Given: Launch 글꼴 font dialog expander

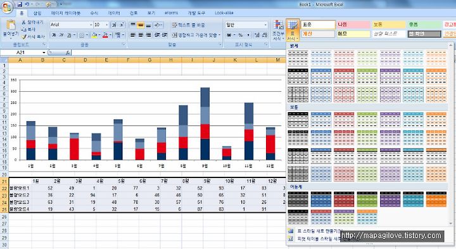Looking at the screenshot, I should tap(123, 44).
